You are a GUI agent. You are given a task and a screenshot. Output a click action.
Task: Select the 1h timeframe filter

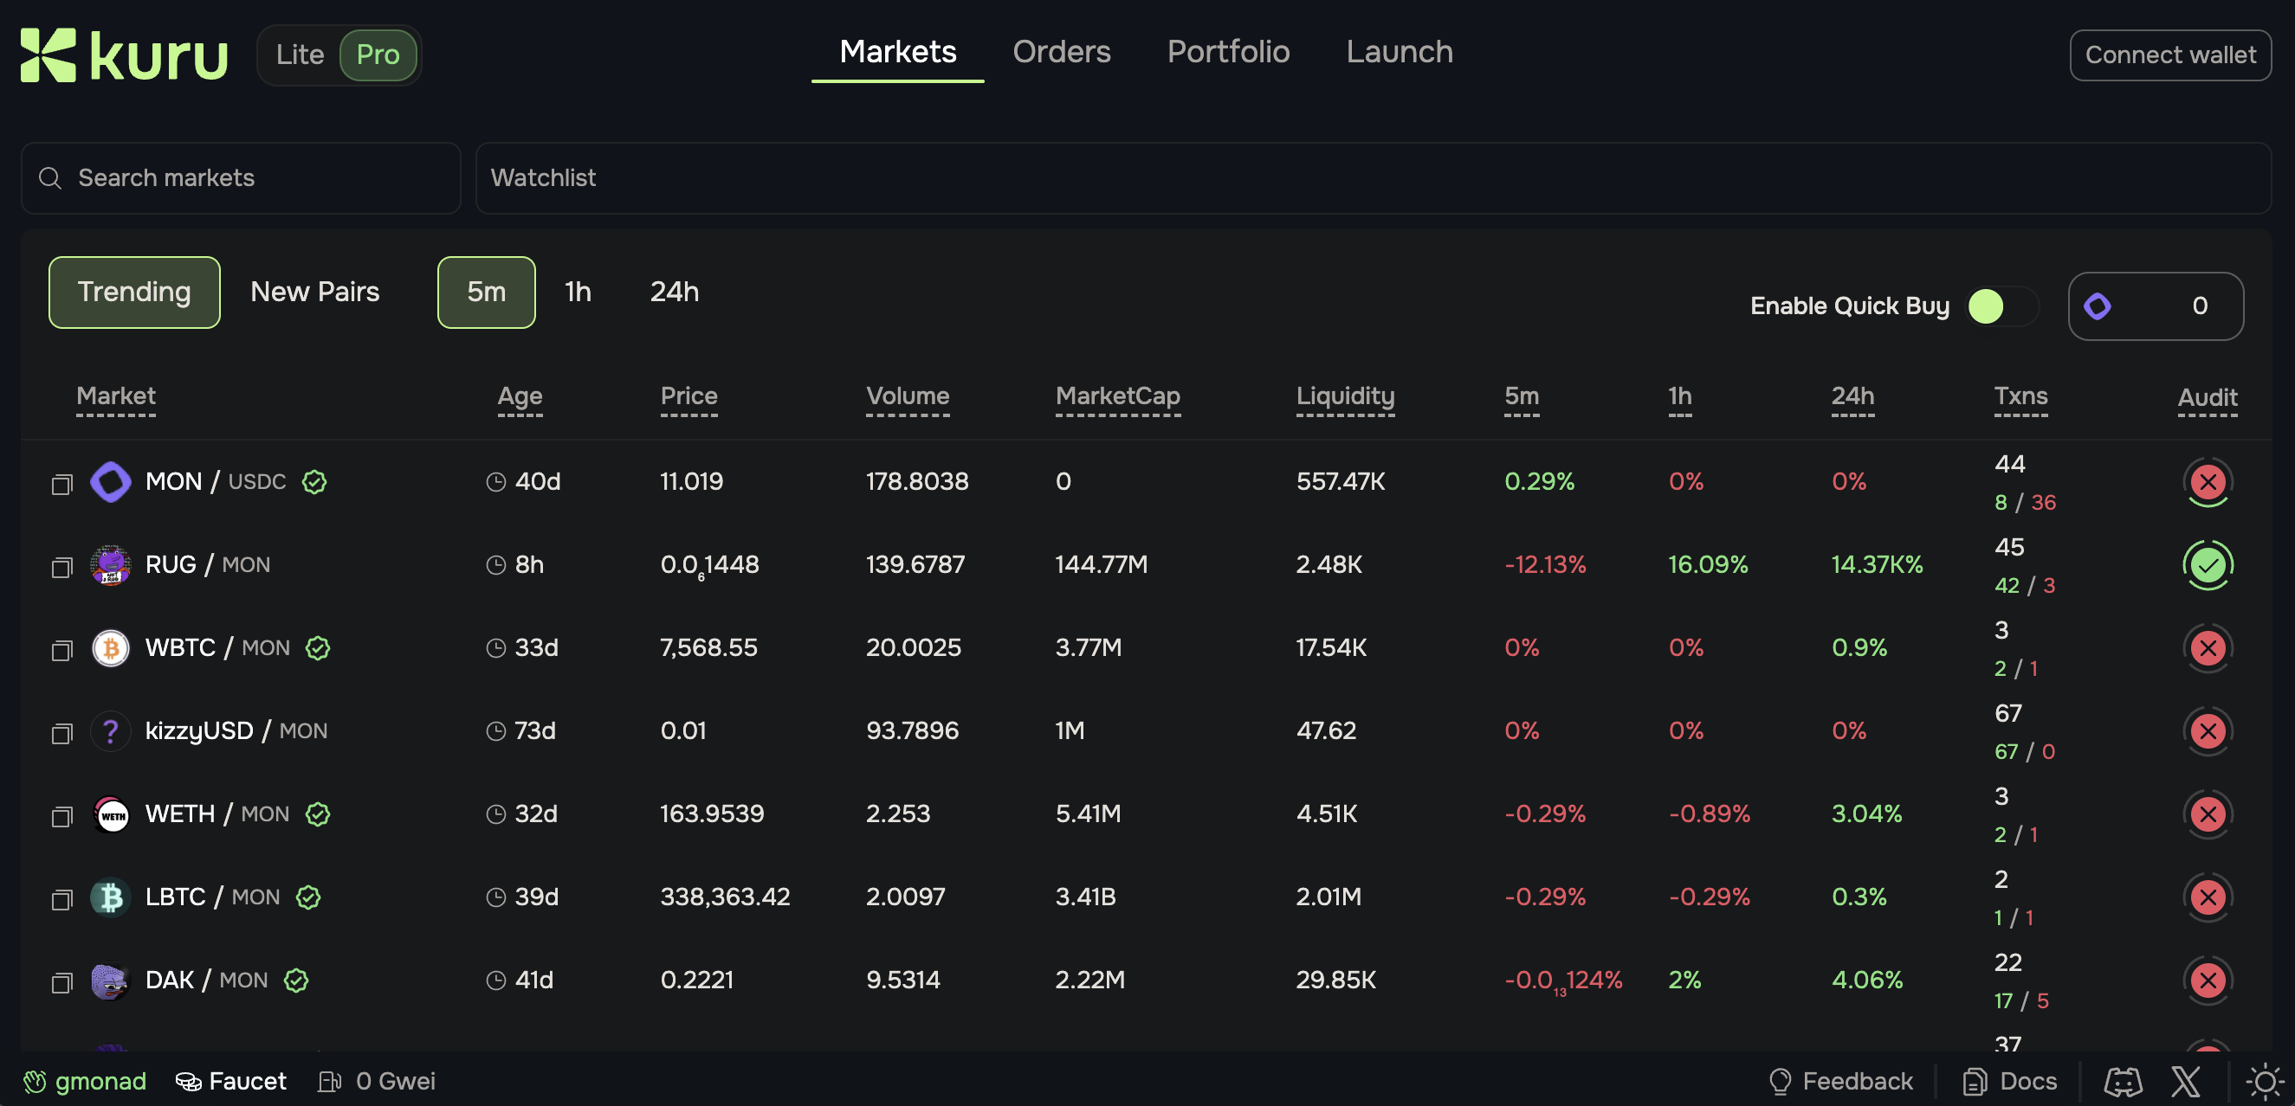pyautogui.click(x=578, y=293)
